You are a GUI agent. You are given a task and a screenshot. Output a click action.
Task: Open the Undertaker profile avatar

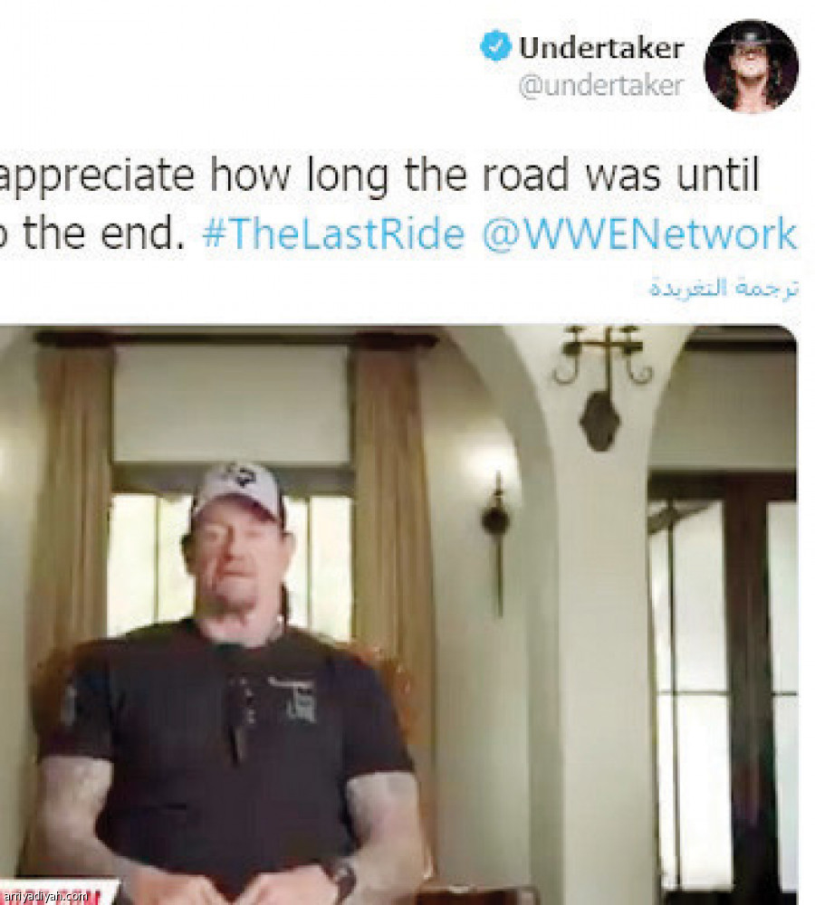[x=752, y=65]
